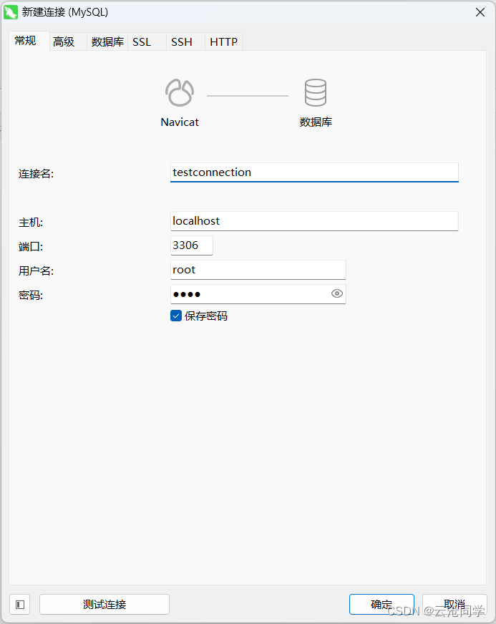496x624 pixels.
Task: Click the 保存密码 label text
Action: [206, 316]
